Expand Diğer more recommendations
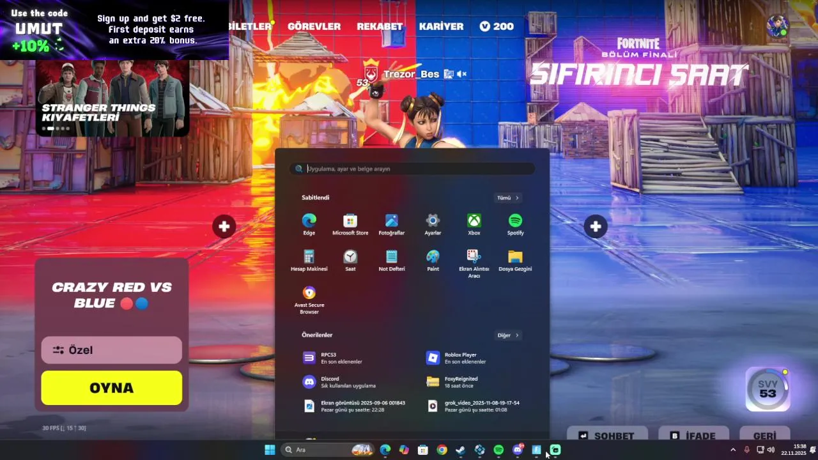Viewport: 818px width, 460px height. [x=509, y=335]
